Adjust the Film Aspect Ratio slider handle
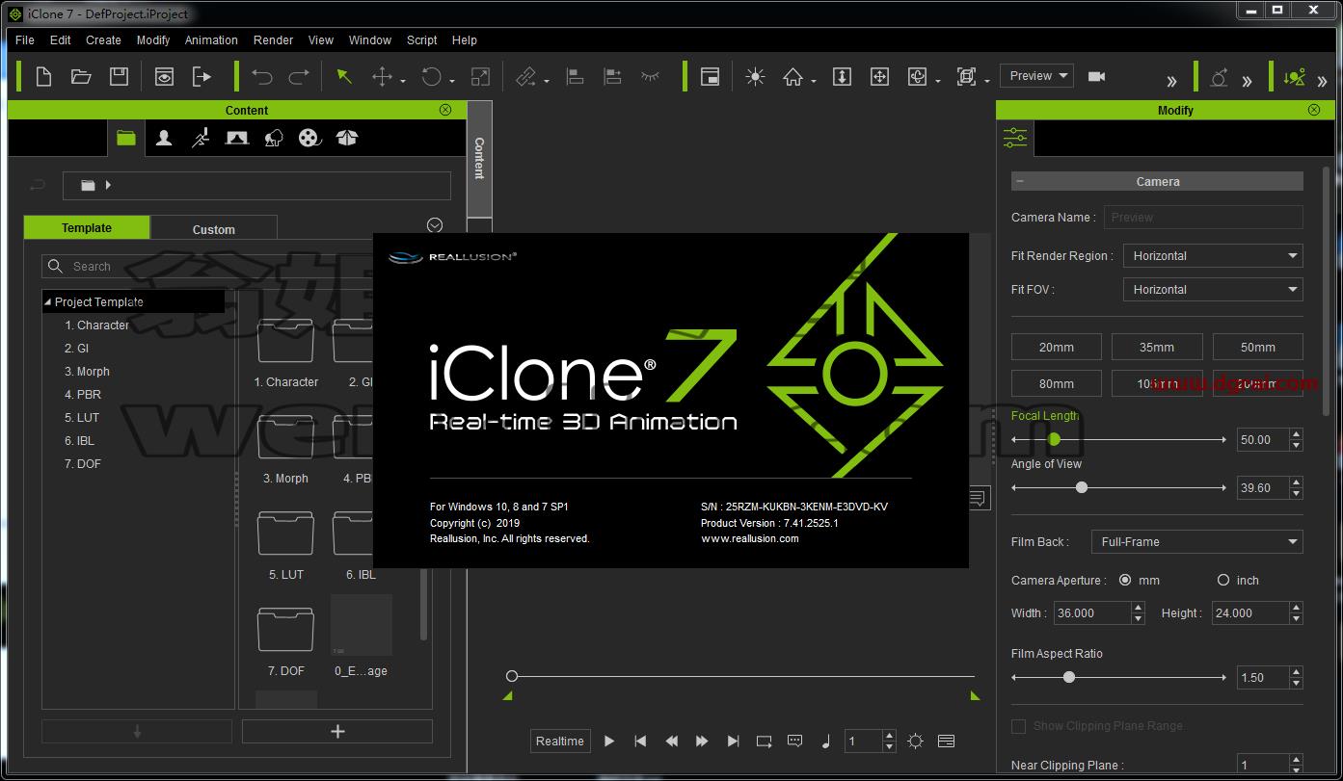Screen dimensions: 1343x781 (1068, 677)
